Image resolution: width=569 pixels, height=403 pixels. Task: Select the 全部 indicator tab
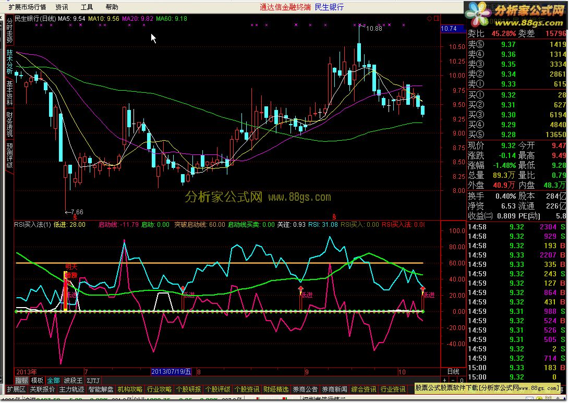click(x=53, y=381)
